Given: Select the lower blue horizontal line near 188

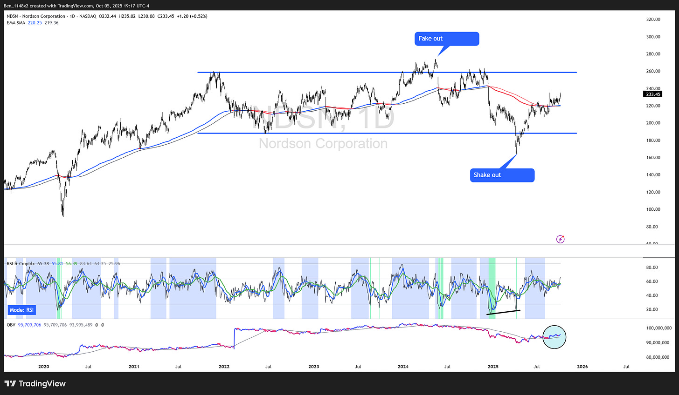Looking at the screenshot, I should pyautogui.click(x=387, y=134).
